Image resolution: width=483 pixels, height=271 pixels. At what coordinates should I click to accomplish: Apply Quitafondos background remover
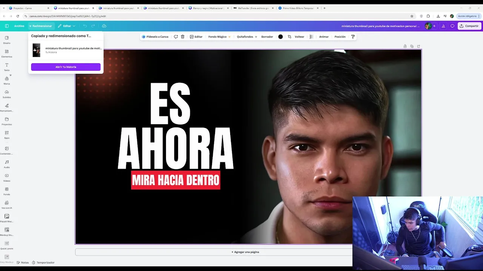point(247,37)
